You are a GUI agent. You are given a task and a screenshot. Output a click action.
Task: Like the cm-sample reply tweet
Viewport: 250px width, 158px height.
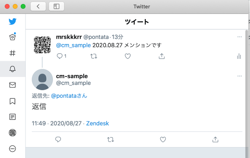pos(163,140)
